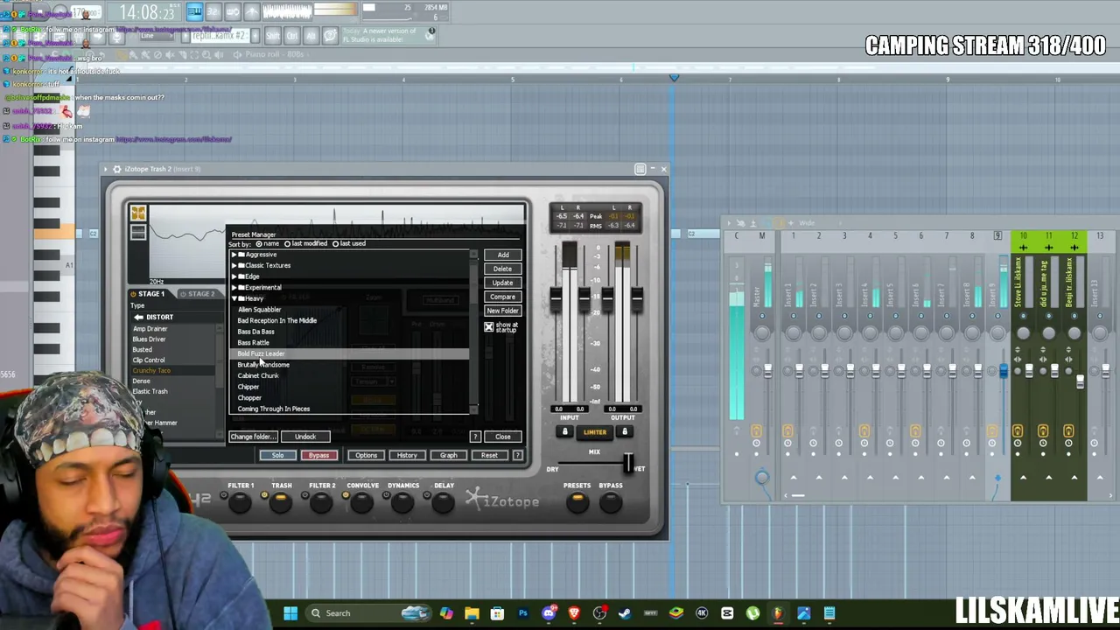Screen dimensions: 1120x630
Task: Select sort by name radio button
Action: [x=259, y=244]
